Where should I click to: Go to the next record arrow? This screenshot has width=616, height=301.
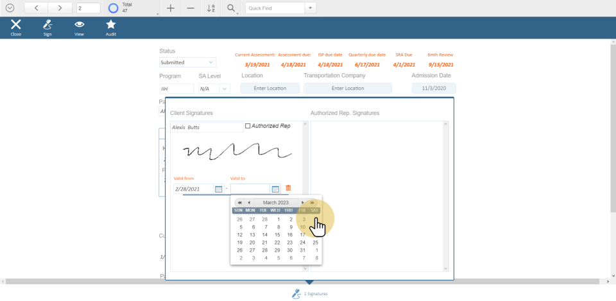click(x=60, y=8)
